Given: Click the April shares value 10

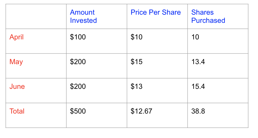Looking at the screenshot, I should point(195,37).
